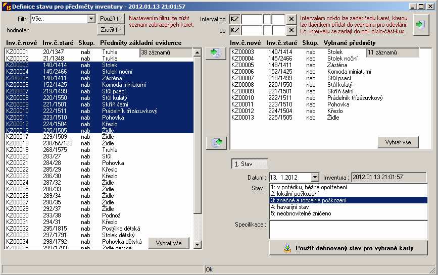This screenshot has height=275, width=438.
Task: Click the '11 záznamů' record count
Action: [x=393, y=52]
